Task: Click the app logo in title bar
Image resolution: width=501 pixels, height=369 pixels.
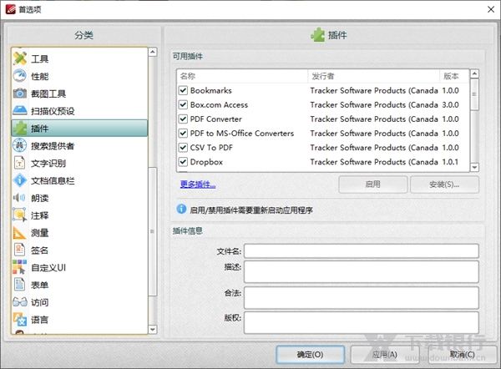Action: pos(11,9)
